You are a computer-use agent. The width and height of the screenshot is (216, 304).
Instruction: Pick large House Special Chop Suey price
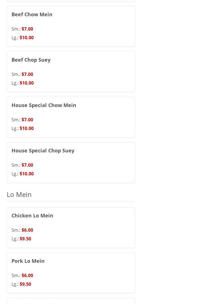click(x=27, y=174)
